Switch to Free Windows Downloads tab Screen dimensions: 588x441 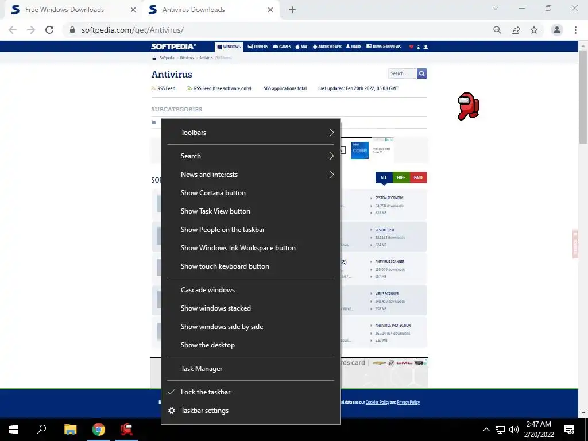click(x=73, y=10)
